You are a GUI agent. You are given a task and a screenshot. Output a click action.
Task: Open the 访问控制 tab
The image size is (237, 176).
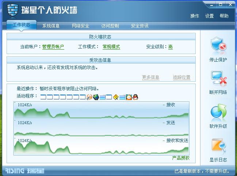(x=110, y=26)
